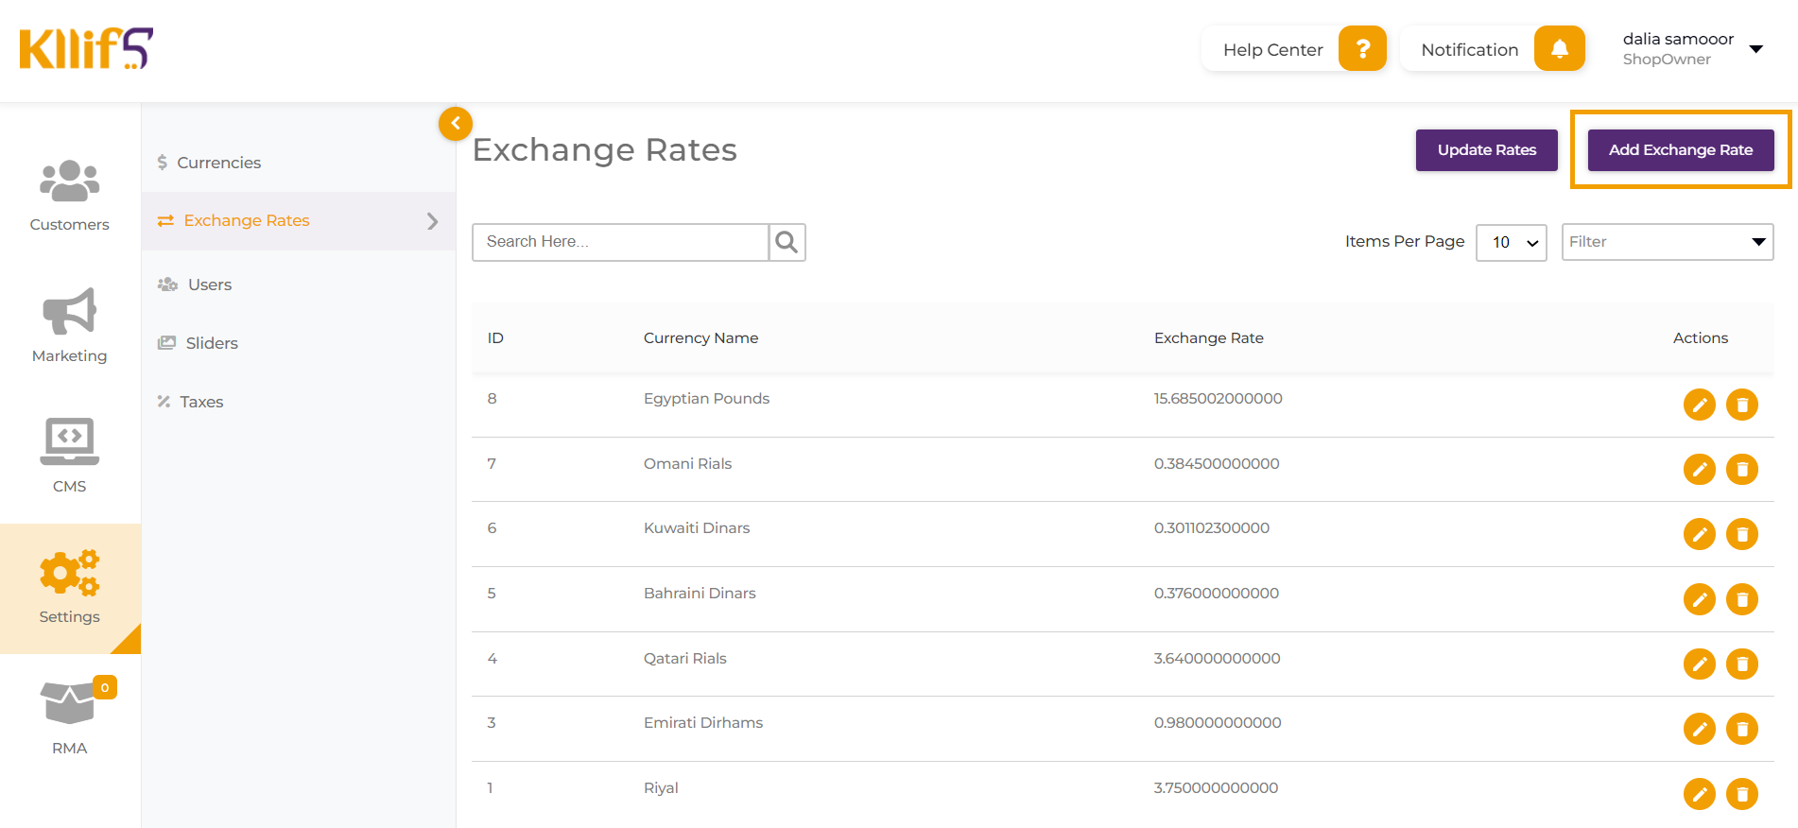Viewport: 1798px width, 828px height.
Task: Focus the Search Here input field
Action: (x=620, y=242)
